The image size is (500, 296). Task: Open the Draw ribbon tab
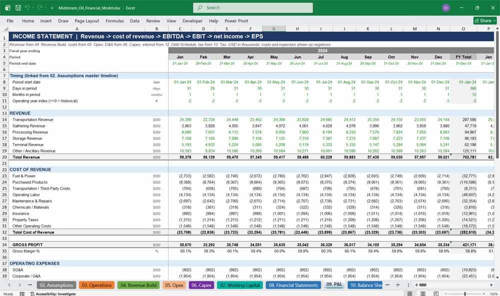point(63,20)
